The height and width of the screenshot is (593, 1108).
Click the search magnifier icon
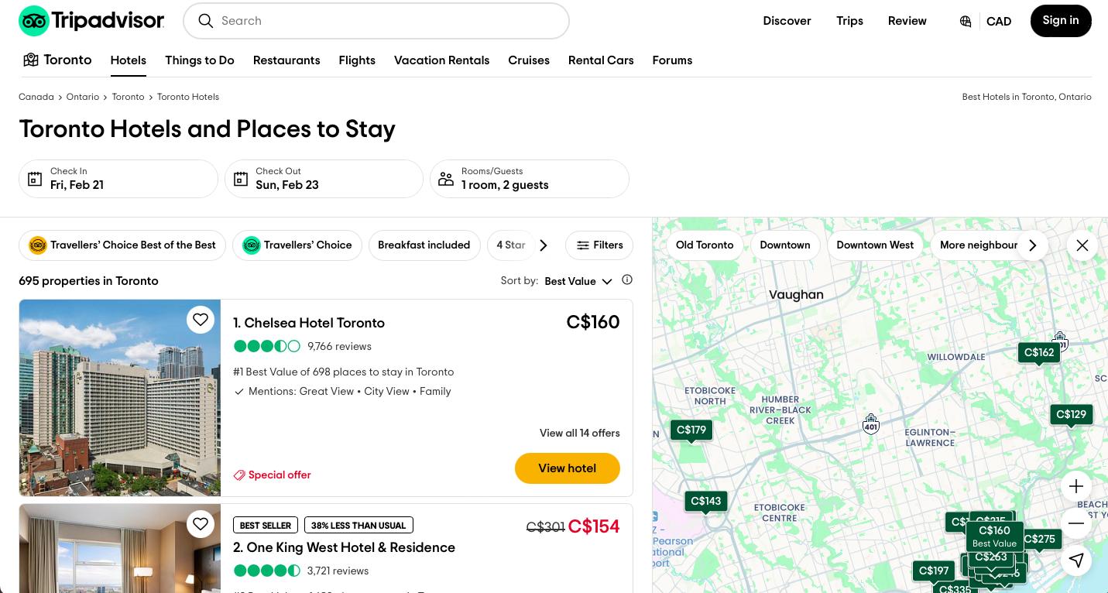[206, 21]
